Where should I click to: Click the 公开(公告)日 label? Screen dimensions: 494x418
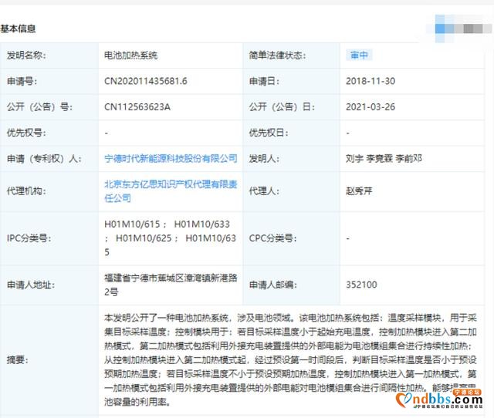(x=282, y=107)
